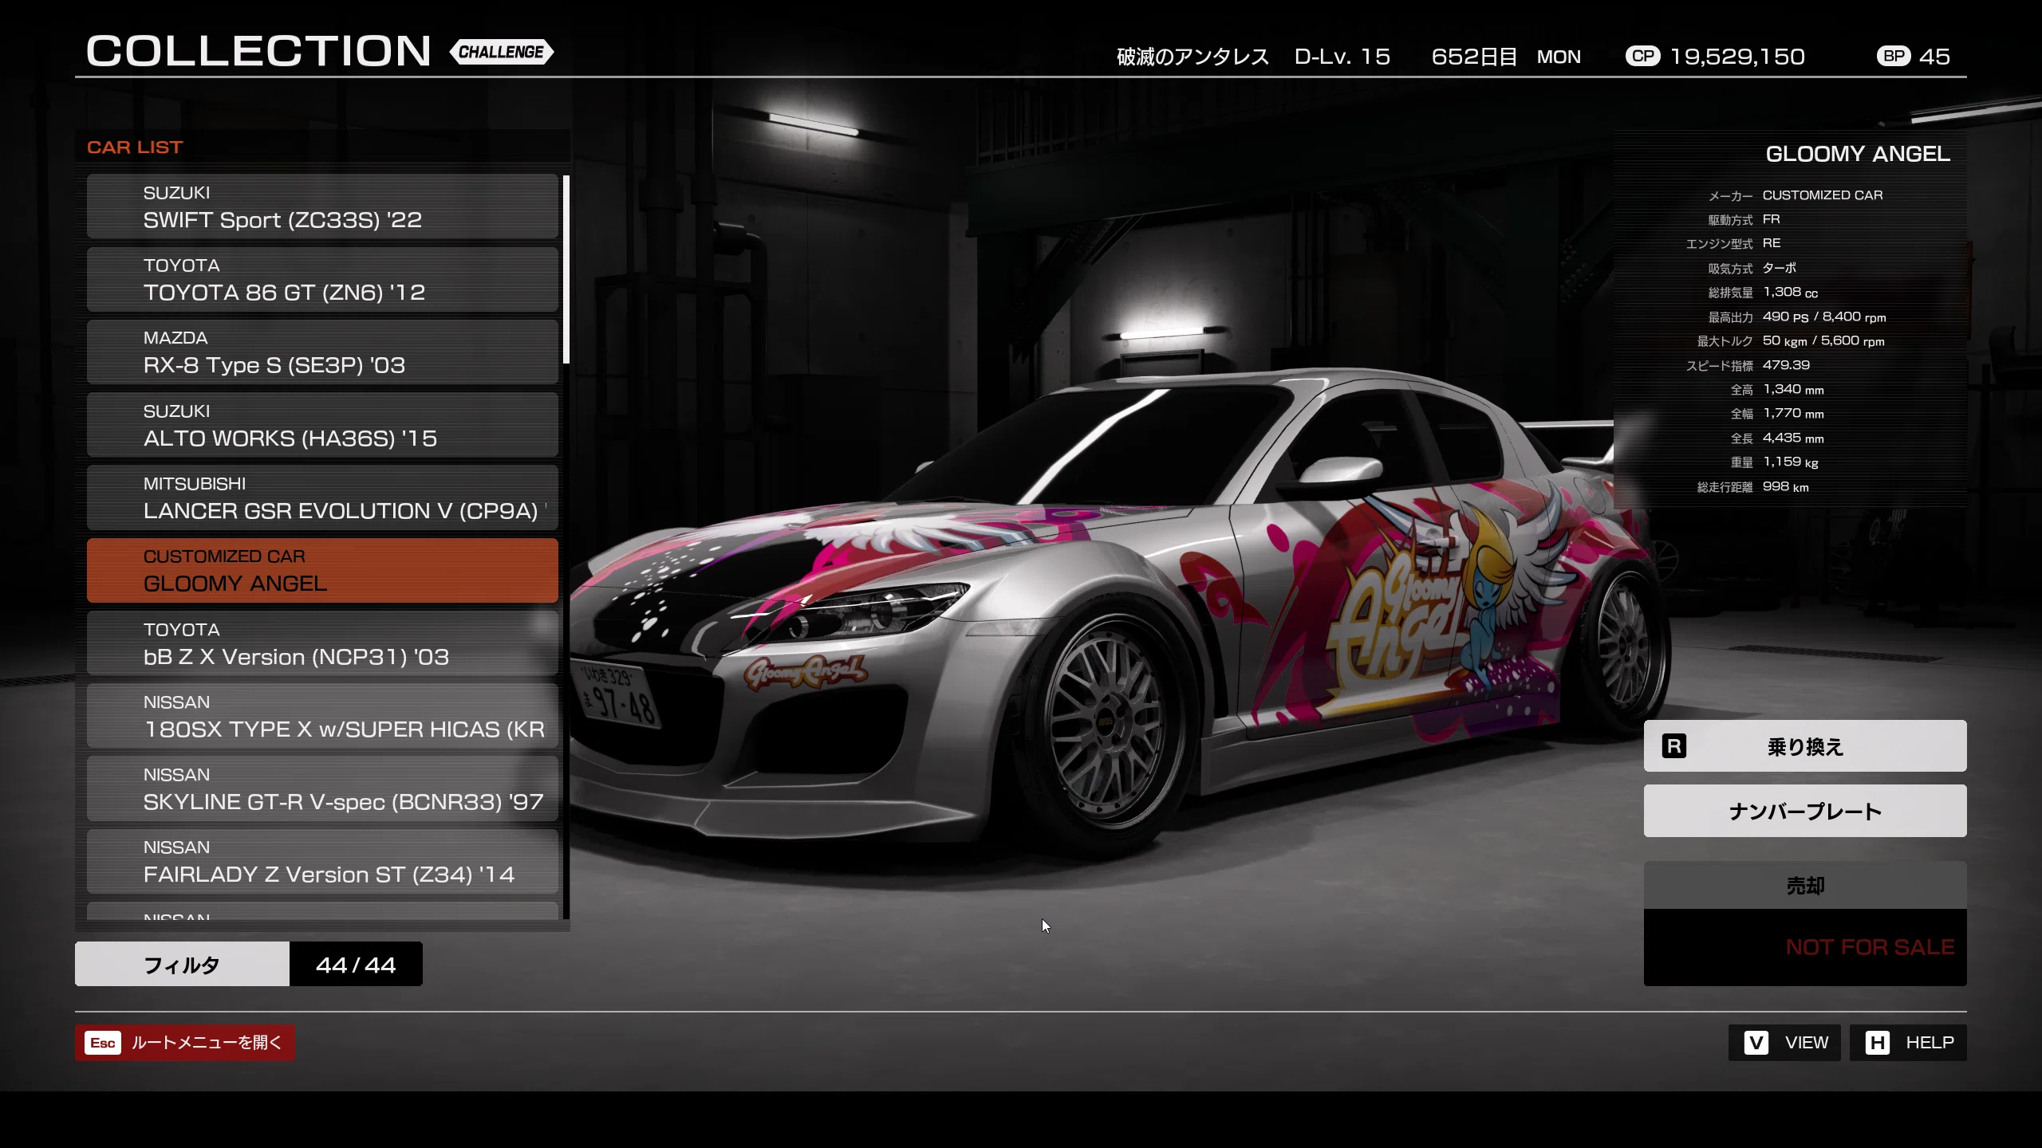Click the R key icon
The width and height of the screenshot is (2042, 1148).
coord(1673,746)
